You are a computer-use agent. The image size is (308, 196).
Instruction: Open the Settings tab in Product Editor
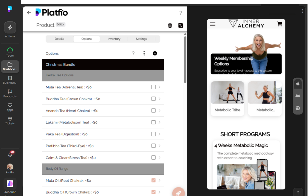[141, 39]
